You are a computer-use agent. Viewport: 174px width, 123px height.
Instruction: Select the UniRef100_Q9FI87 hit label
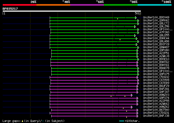pyautogui.click(x=156, y=92)
